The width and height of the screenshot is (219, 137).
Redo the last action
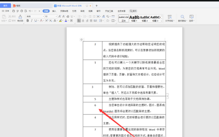click(35, 11)
